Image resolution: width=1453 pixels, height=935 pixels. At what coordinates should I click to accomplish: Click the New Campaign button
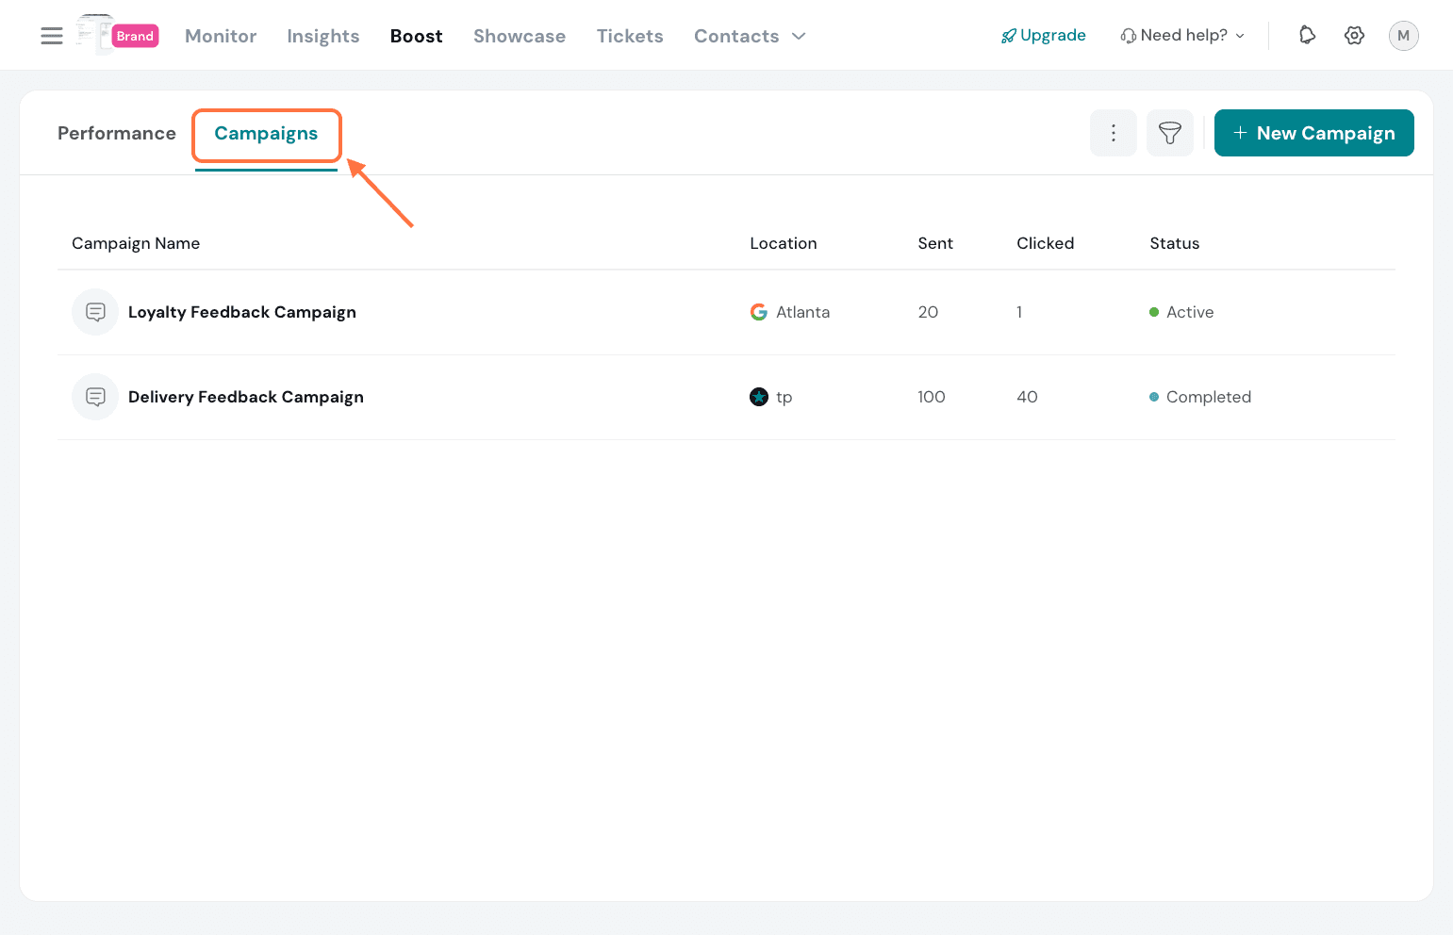(1313, 133)
